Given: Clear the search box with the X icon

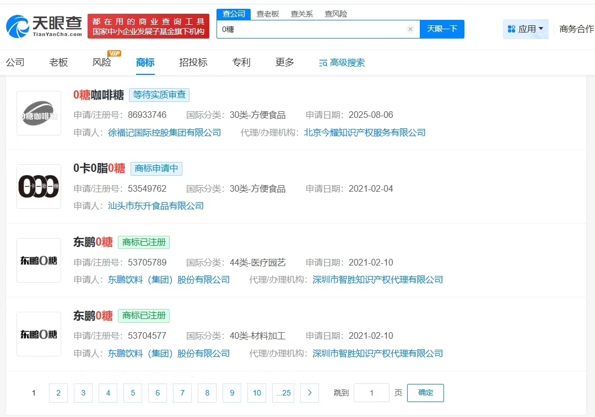Looking at the screenshot, I should click(x=410, y=29).
